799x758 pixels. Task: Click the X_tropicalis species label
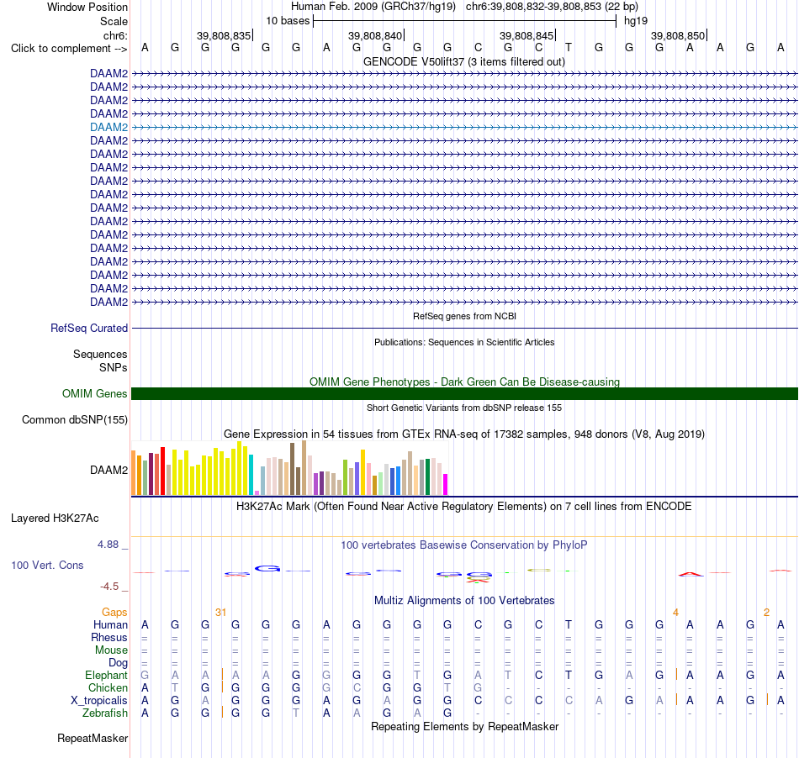(x=99, y=701)
